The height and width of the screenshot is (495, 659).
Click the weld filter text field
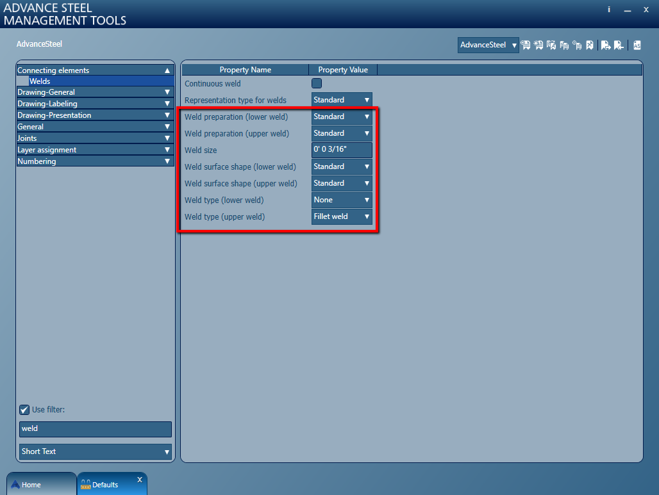point(94,429)
